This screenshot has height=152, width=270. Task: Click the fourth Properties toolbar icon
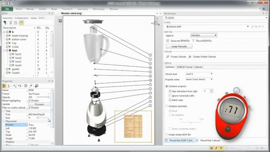20,86
